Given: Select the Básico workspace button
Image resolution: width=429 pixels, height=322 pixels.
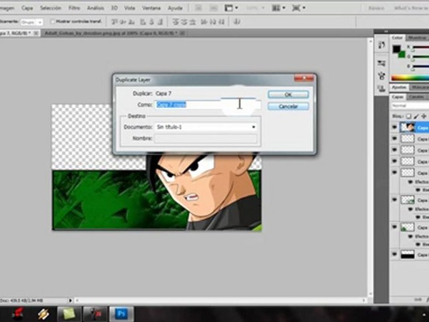Looking at the screenshot, I should [376, 8].
